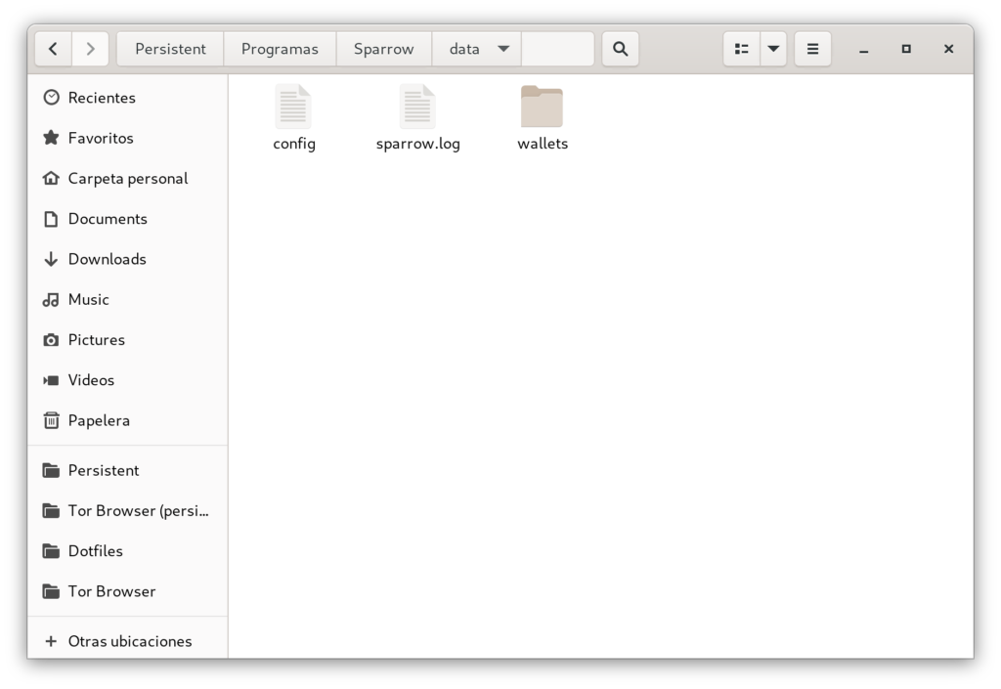Click the Pictures camera icon
This screenshot has height=689, width=1001.
pyautogui.click(x=50, y=339)
